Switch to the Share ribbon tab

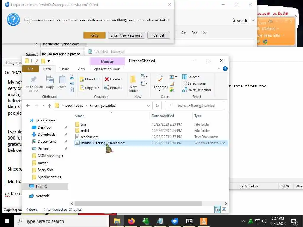65,69
